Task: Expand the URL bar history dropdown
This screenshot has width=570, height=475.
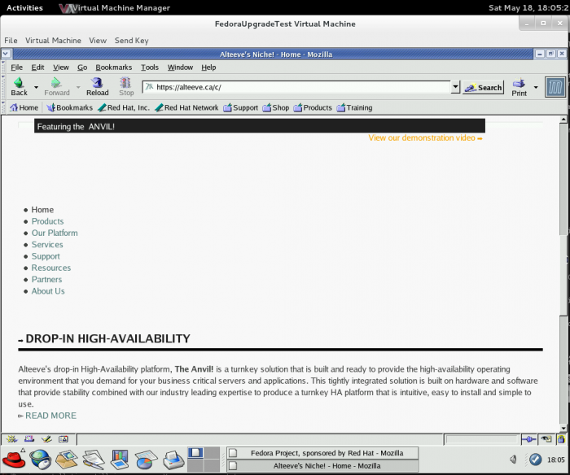Action: click(455, 87)
